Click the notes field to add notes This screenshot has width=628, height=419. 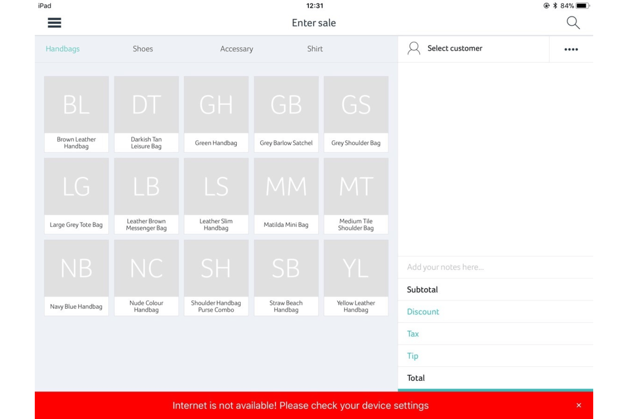pyautogui.click(x=495, y=267)
